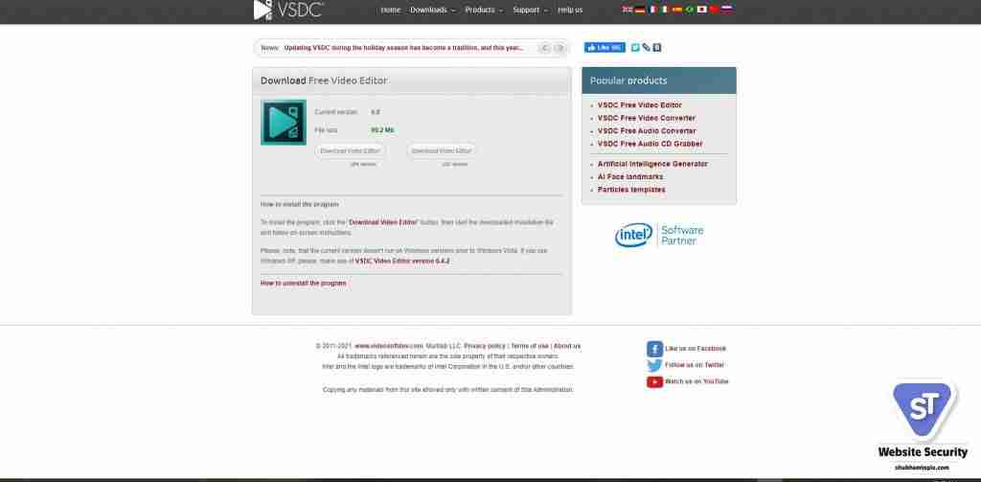The image size is (981, 482).
Task: Click the Intel Software Partner logo
Action: coord(659,235)
